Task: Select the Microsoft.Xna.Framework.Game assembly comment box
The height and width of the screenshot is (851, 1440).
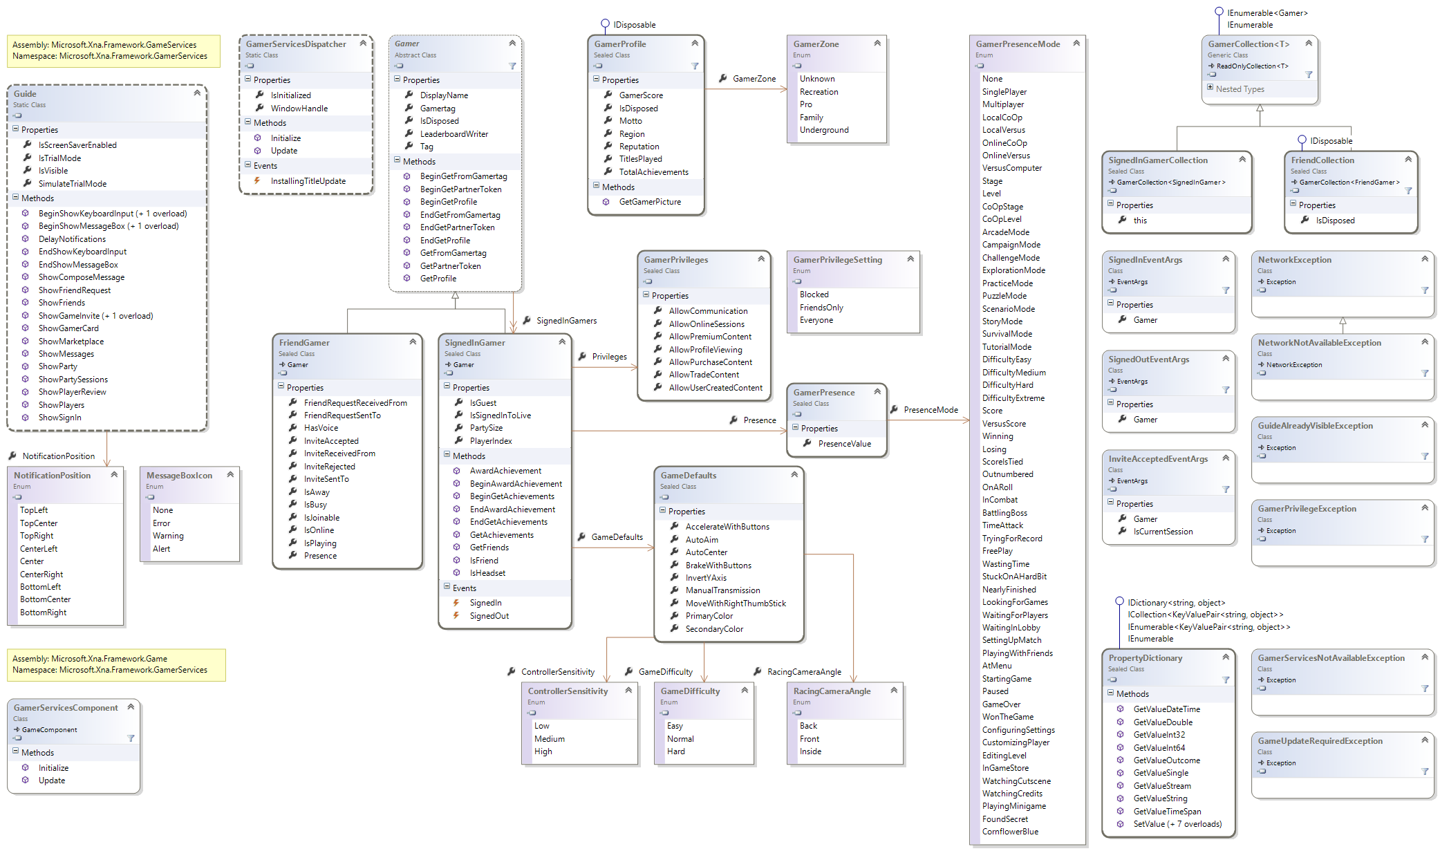Action: [116, 664]
